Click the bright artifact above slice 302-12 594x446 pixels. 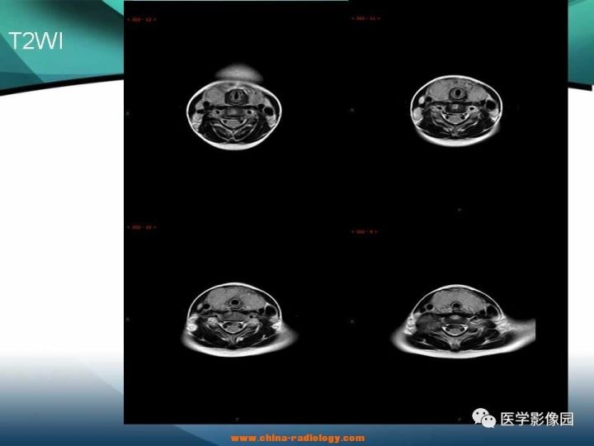pos(239,73)
